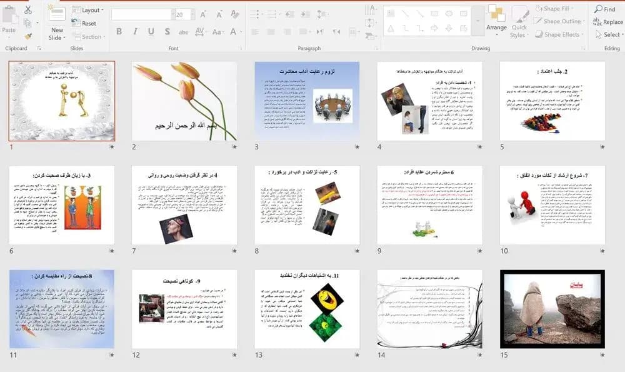The height and width of the screenshot is (372, 625).
Task: Click the New Slide icon
Action: [x=57, y=14]
